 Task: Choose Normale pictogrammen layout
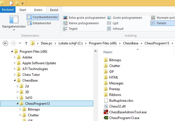[x=163, y=18]
